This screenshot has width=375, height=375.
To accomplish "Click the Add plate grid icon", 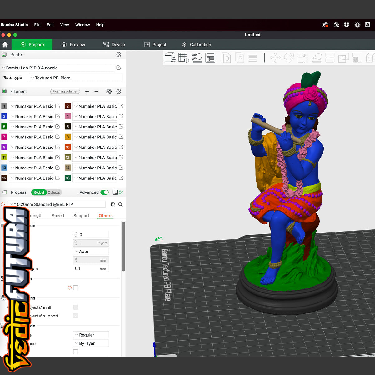I will tap(183, 57).
